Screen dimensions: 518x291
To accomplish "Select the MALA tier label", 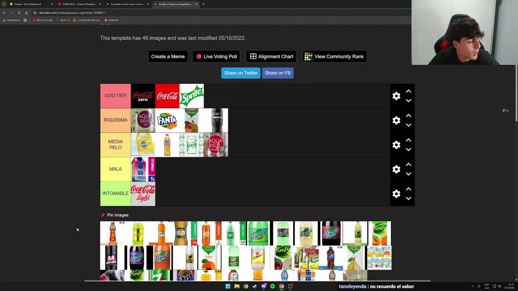I will pyautogui.click(x=115, y=169).
